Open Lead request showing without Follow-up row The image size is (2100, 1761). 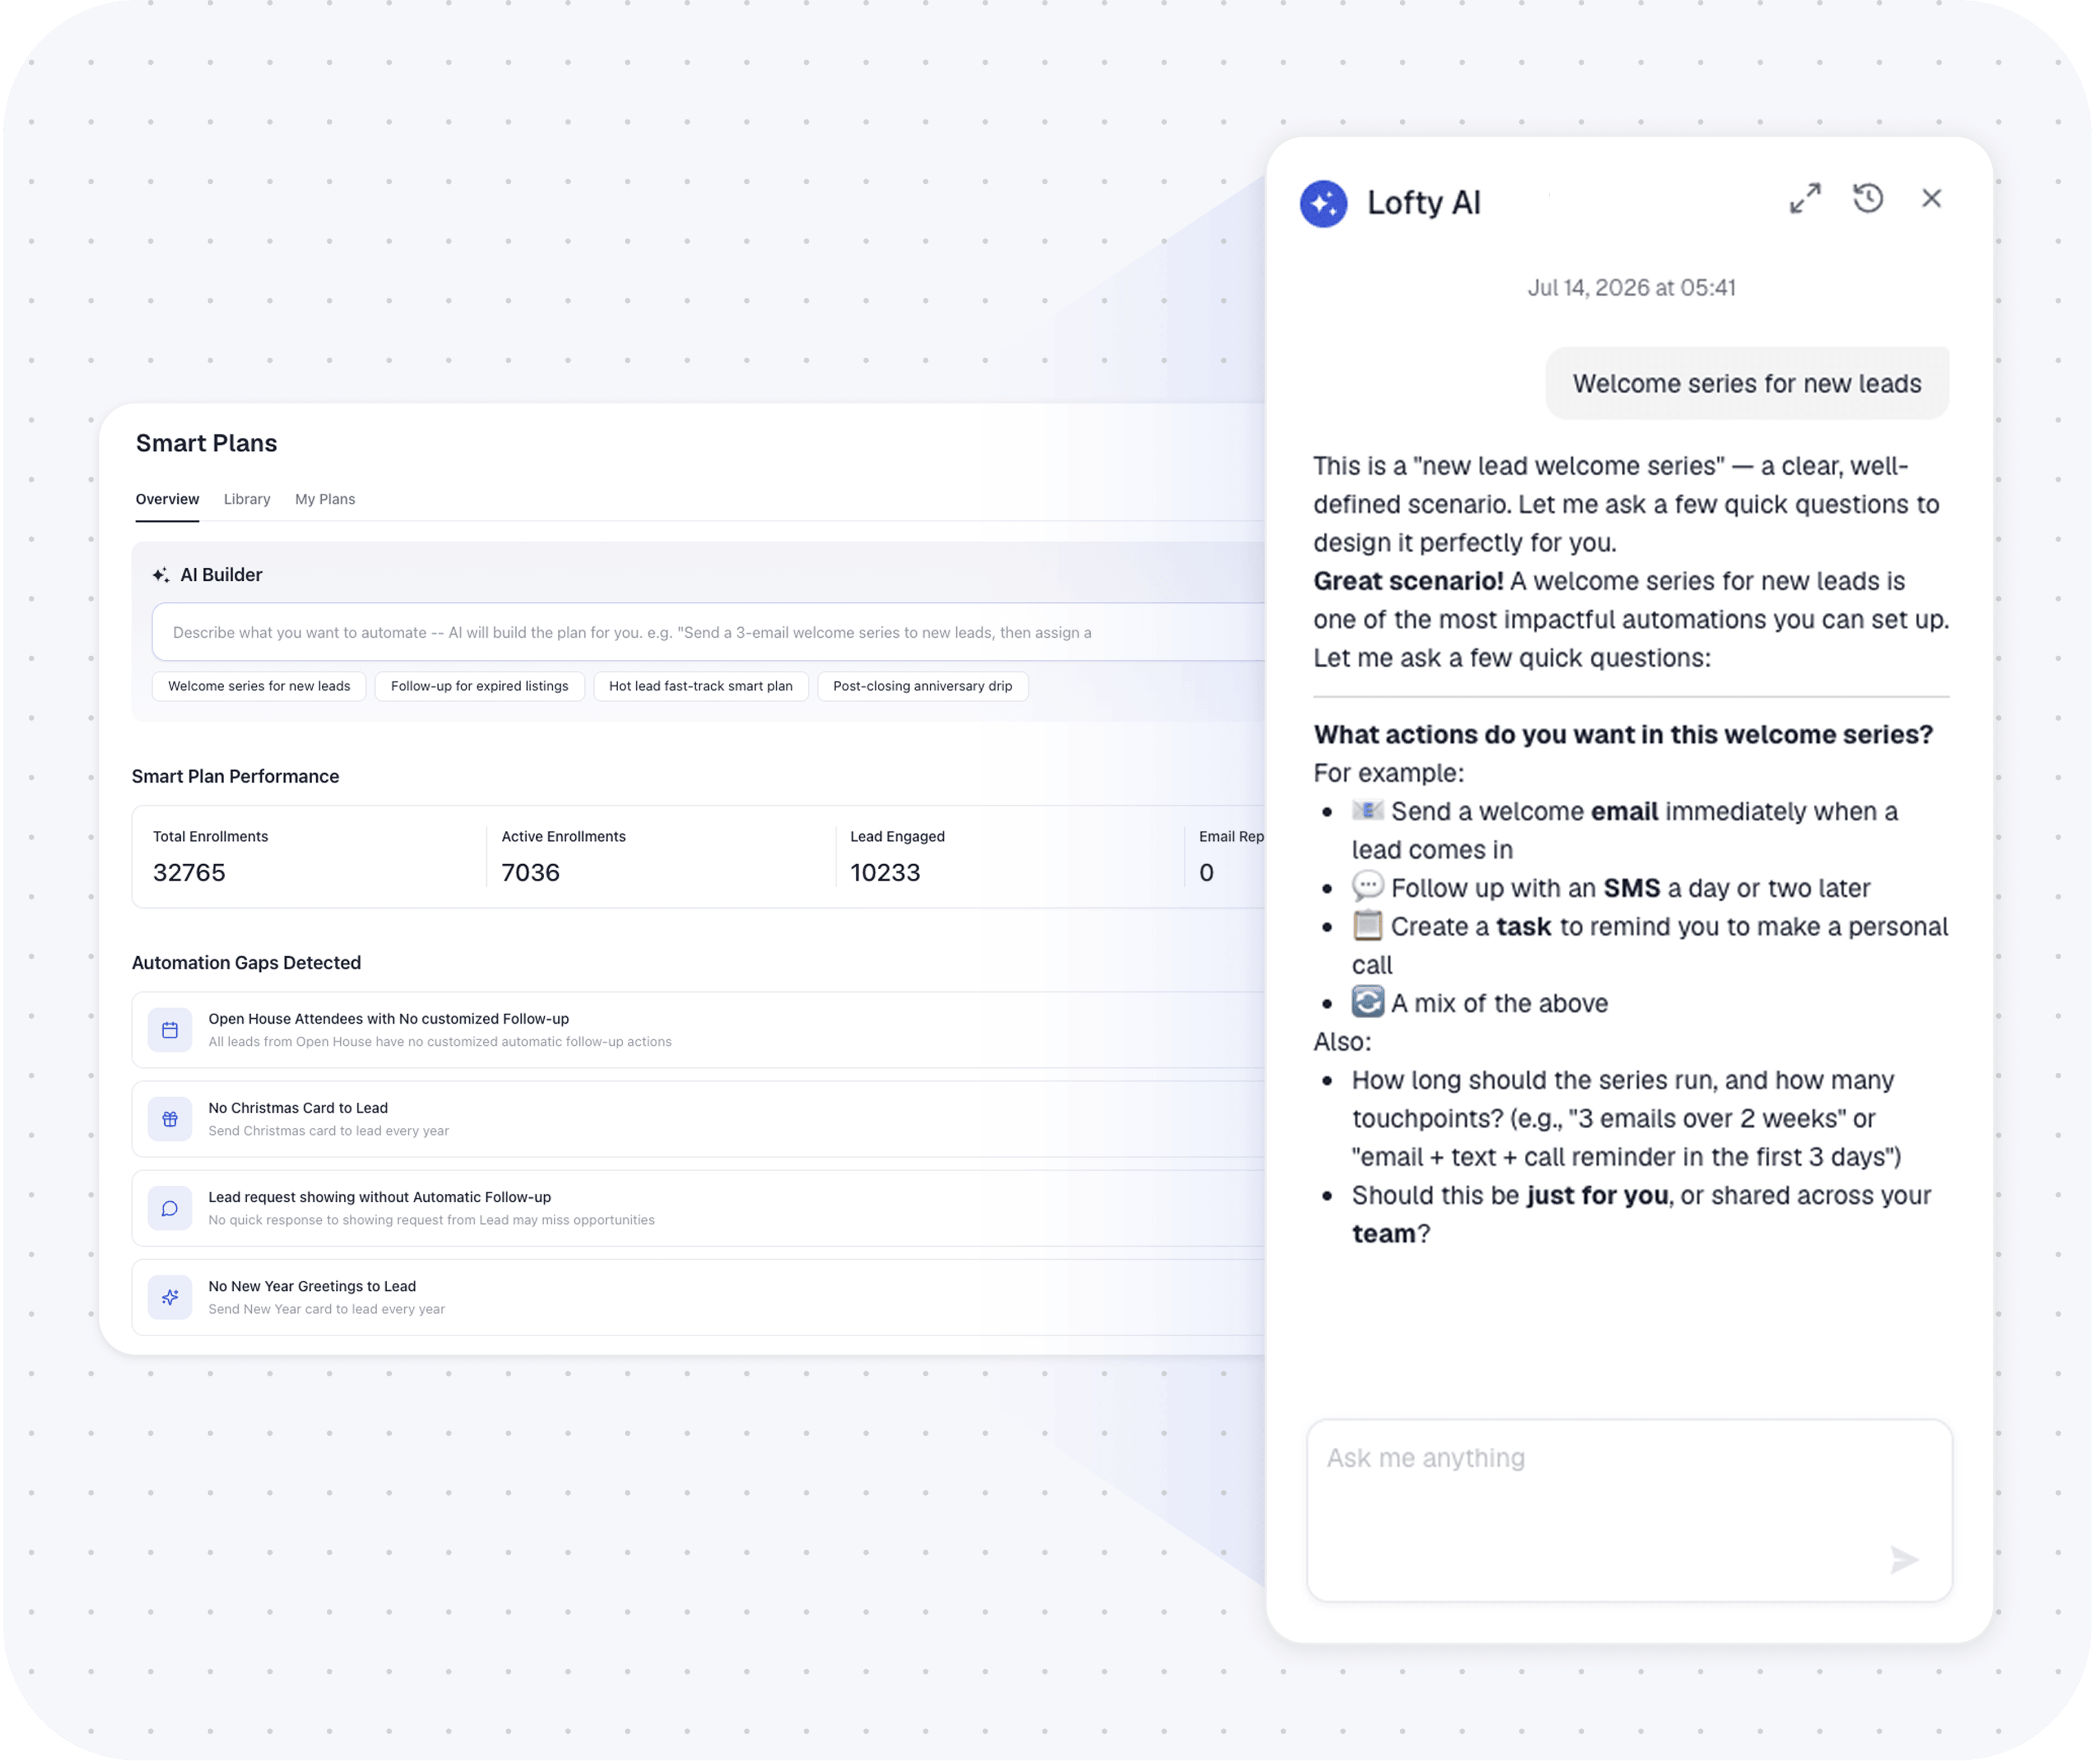coord(698,1208)
